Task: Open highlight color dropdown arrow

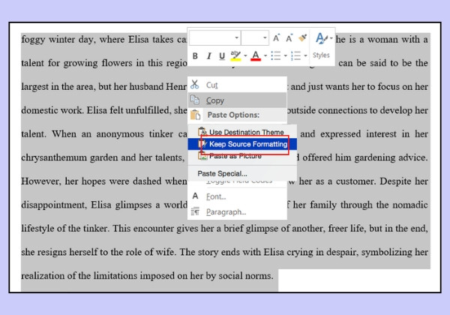Action: tap(245, 55)
